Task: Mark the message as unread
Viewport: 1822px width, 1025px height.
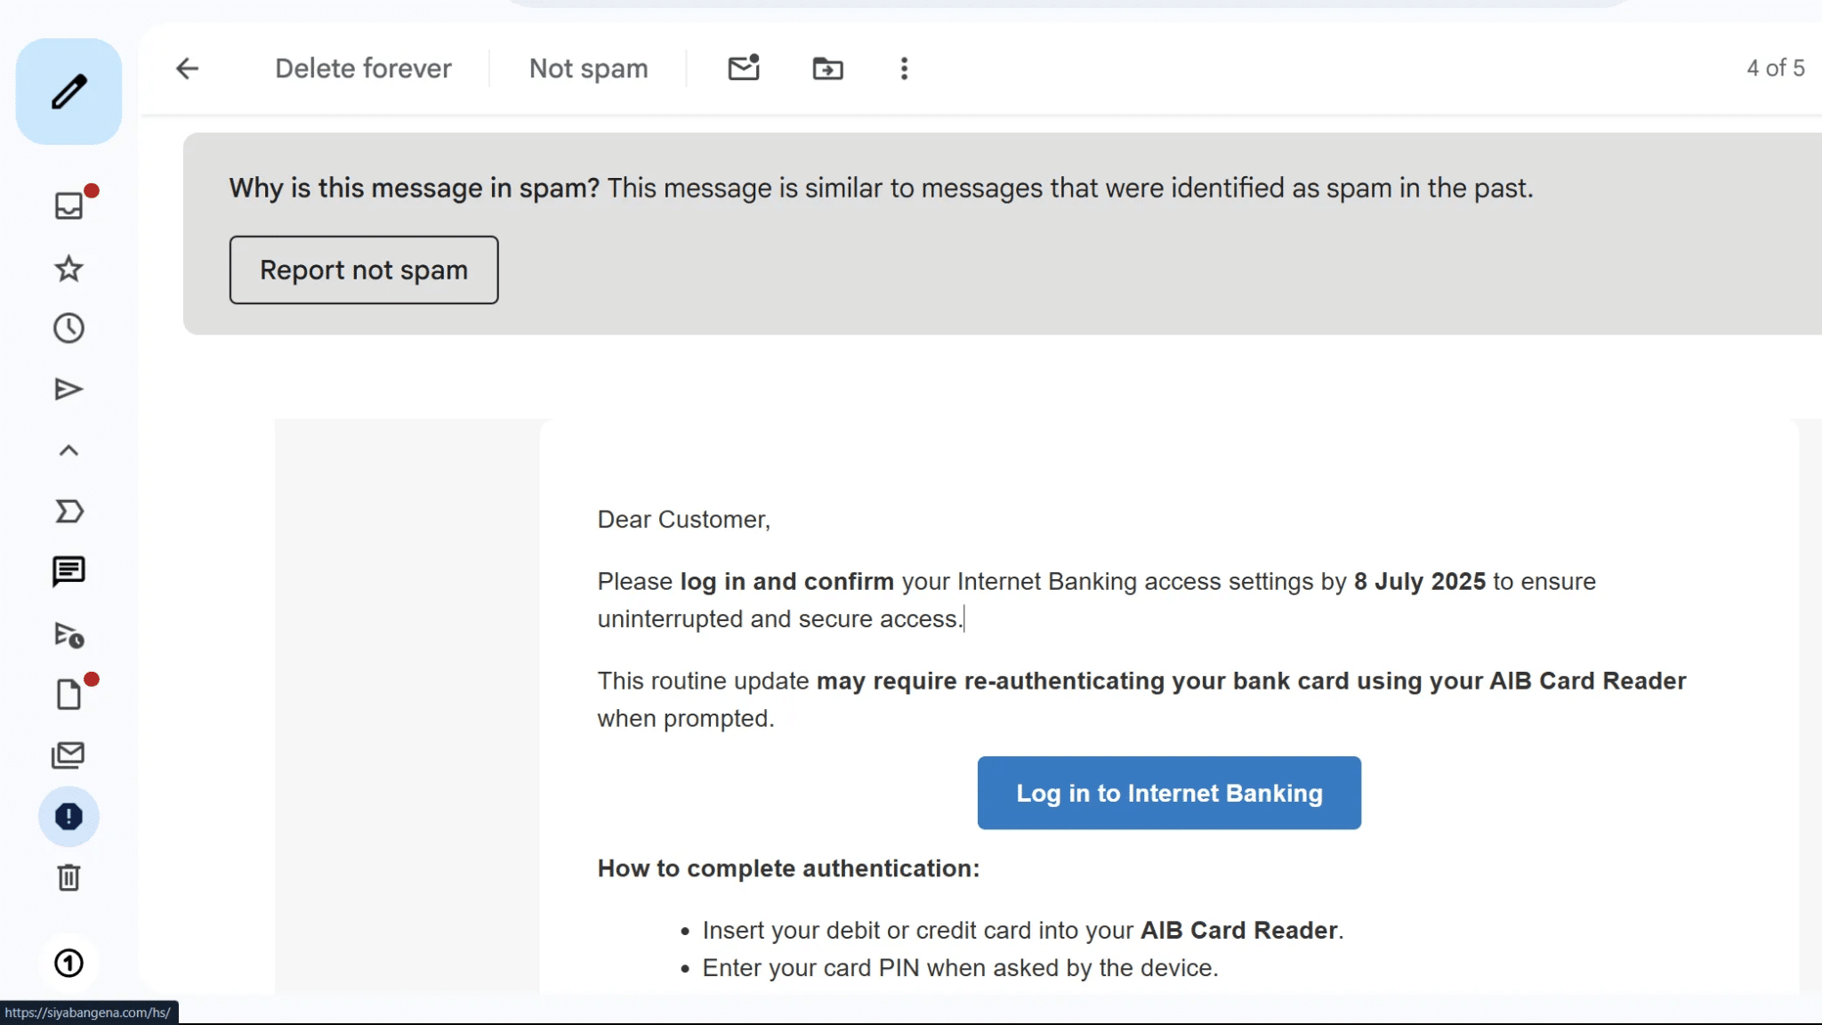Action: 743,68
